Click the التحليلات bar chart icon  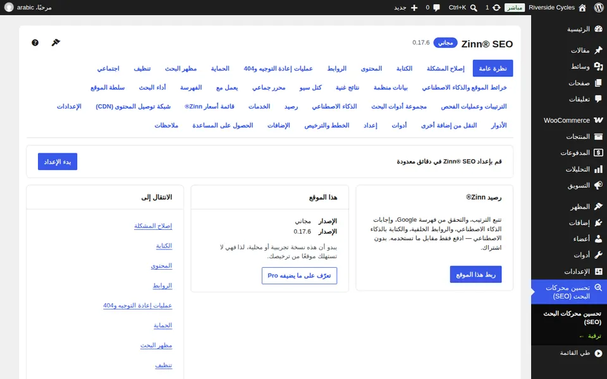point(599,169)
